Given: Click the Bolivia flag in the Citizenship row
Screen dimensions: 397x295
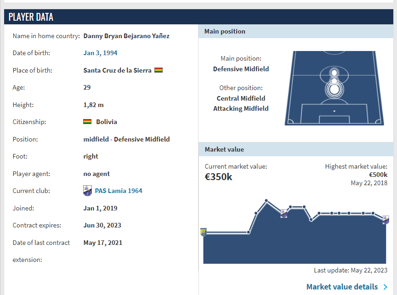Looking at the screenshot, I should point(87,122).
